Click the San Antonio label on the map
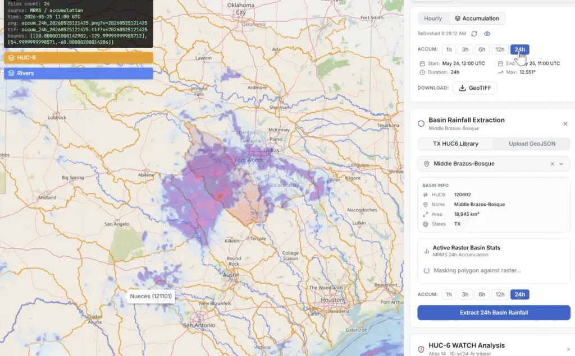Screen dimensions: 575x356 (199, 325)
